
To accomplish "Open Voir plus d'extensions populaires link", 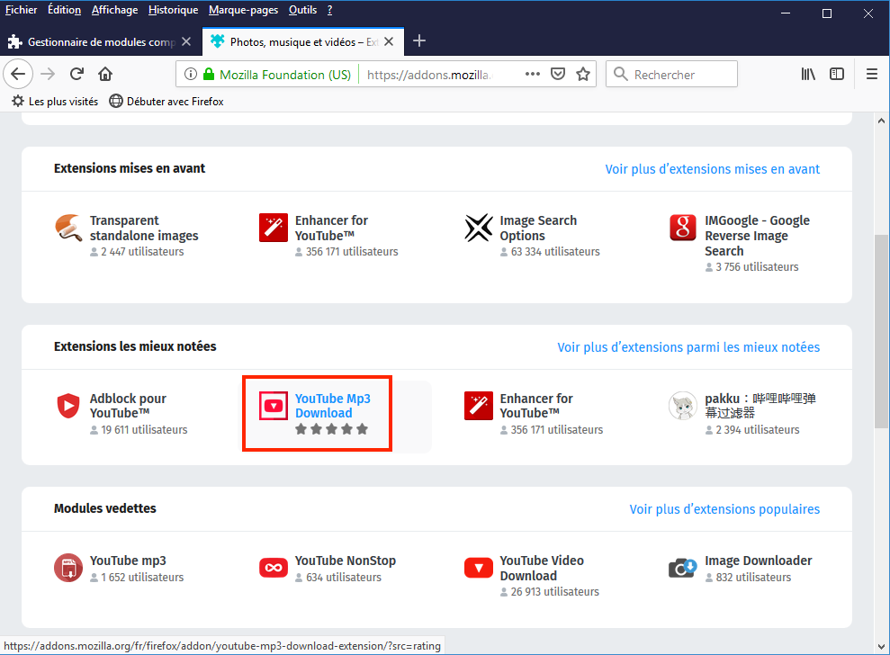I will pos(724,509).
